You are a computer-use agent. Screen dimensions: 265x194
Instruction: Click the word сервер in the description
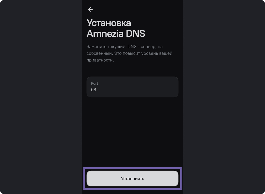click(x=149, y=47)
